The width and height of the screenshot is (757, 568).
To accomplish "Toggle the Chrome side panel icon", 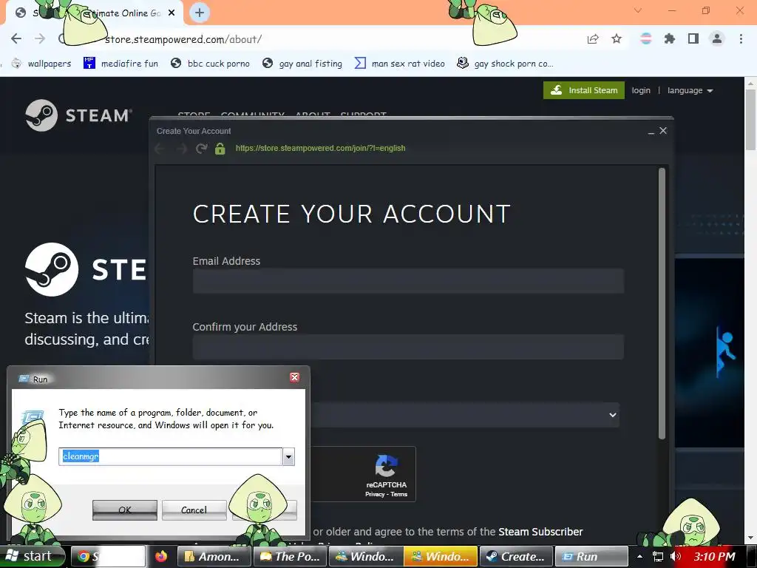I will [x=693, y=38].
